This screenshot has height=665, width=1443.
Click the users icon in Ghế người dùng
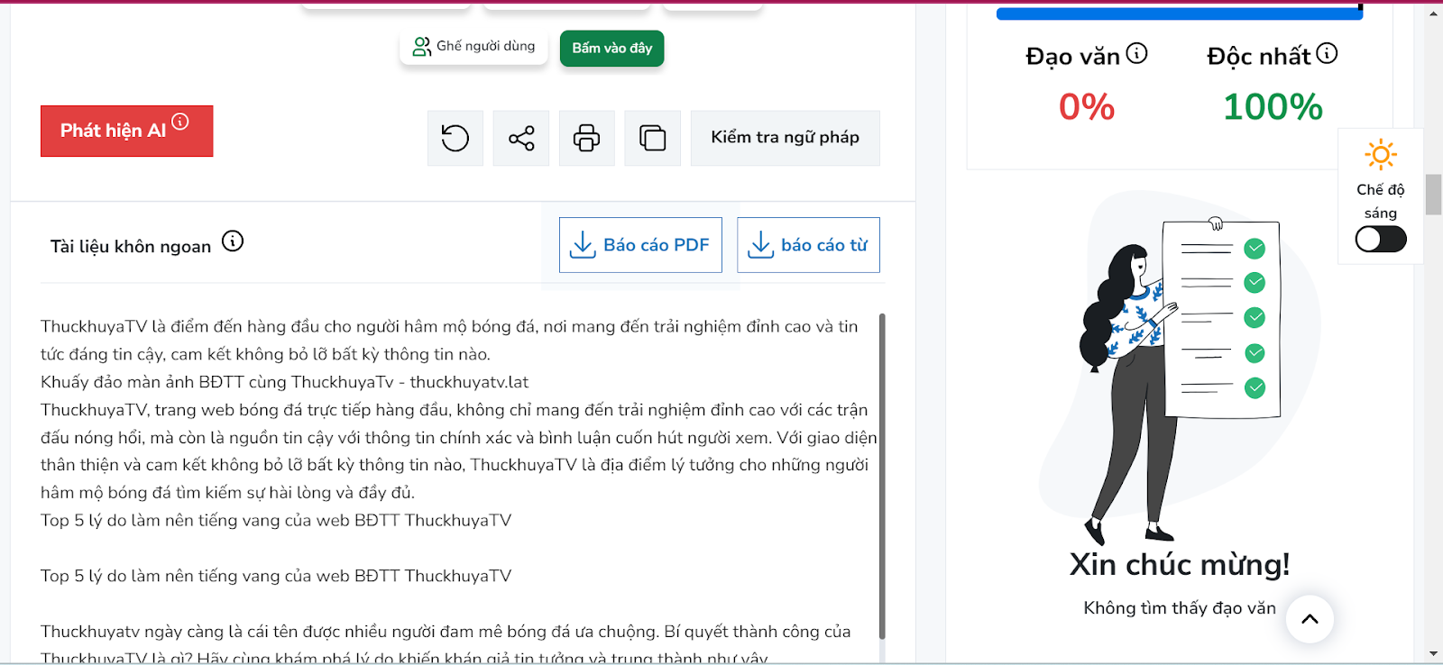(x=421, y=47)
